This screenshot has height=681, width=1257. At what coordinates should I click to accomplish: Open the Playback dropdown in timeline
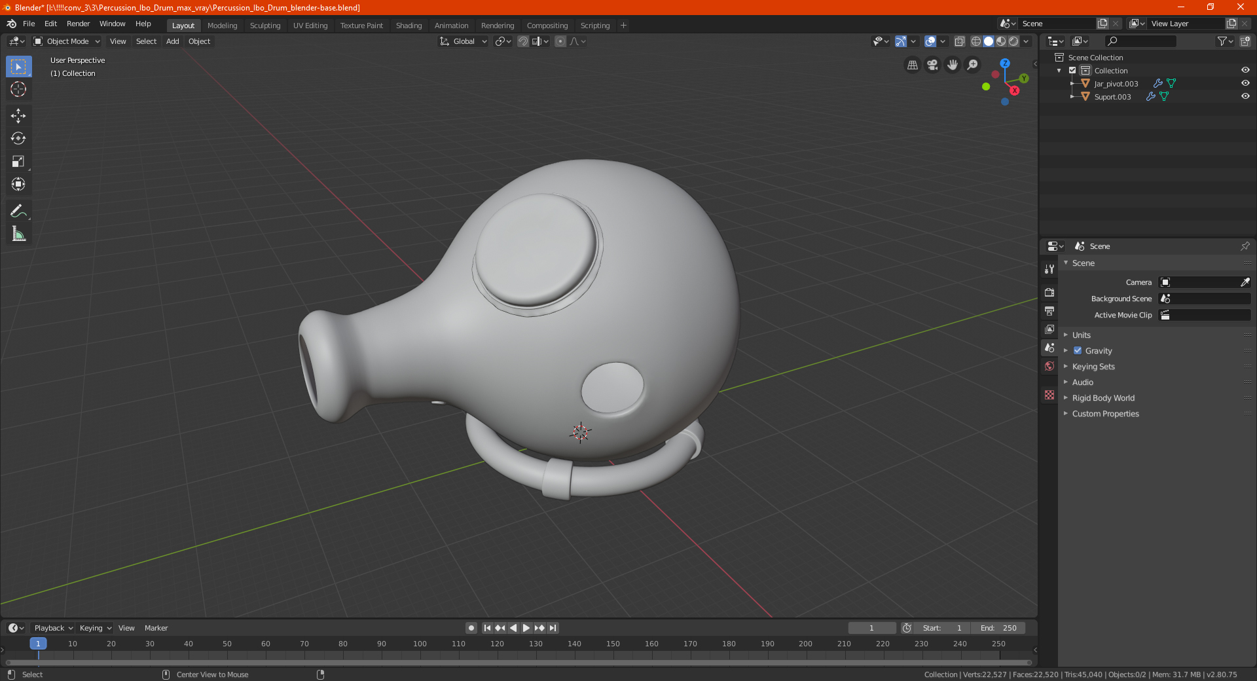click(53, 628)
